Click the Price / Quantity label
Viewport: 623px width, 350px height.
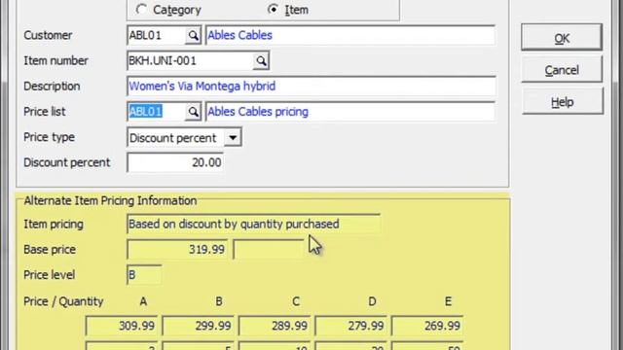pyautogui.click(x=63, y=301)
